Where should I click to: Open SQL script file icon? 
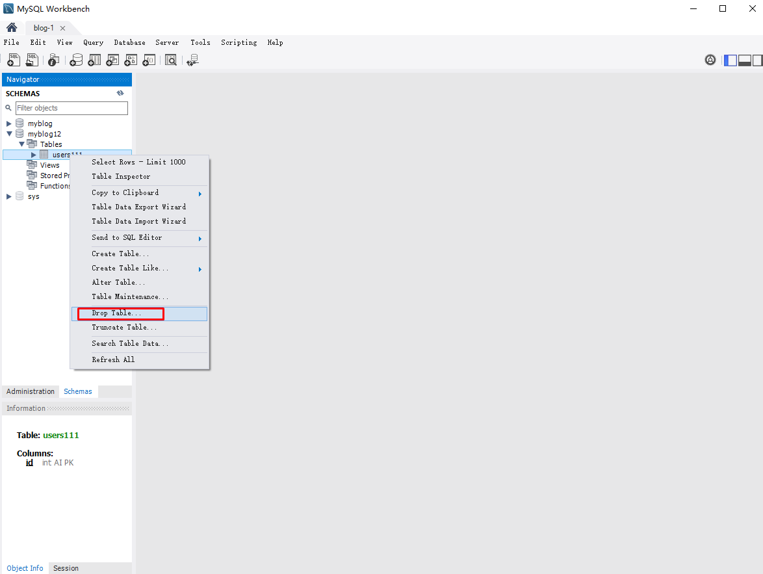tap(32, 60)
